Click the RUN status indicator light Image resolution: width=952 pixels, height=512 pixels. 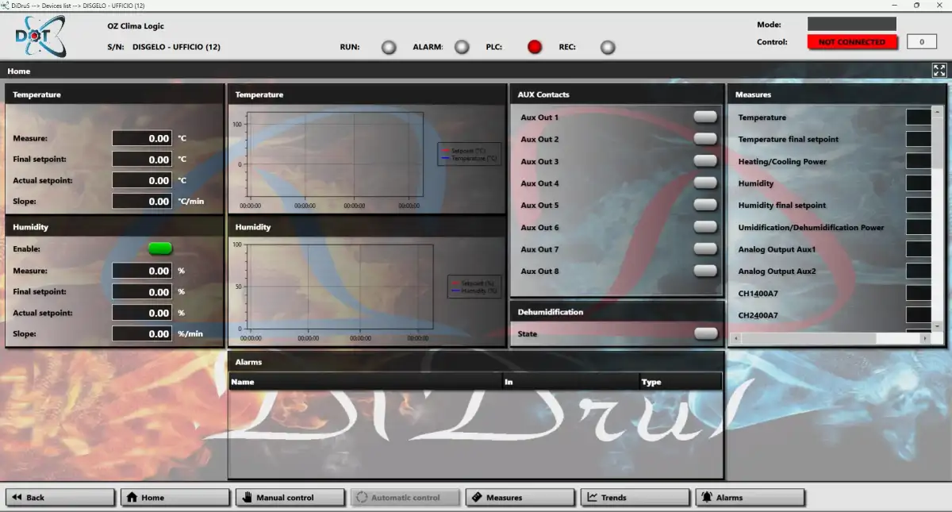389,48
